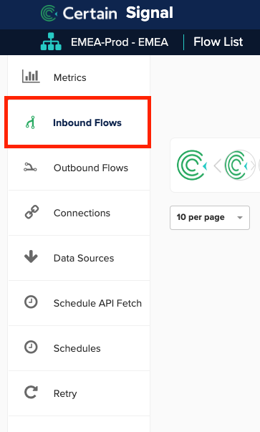Viewport: 260px width, 432px height.
Task: Click the Outbound Flows route icon
Action: (30, 167)
